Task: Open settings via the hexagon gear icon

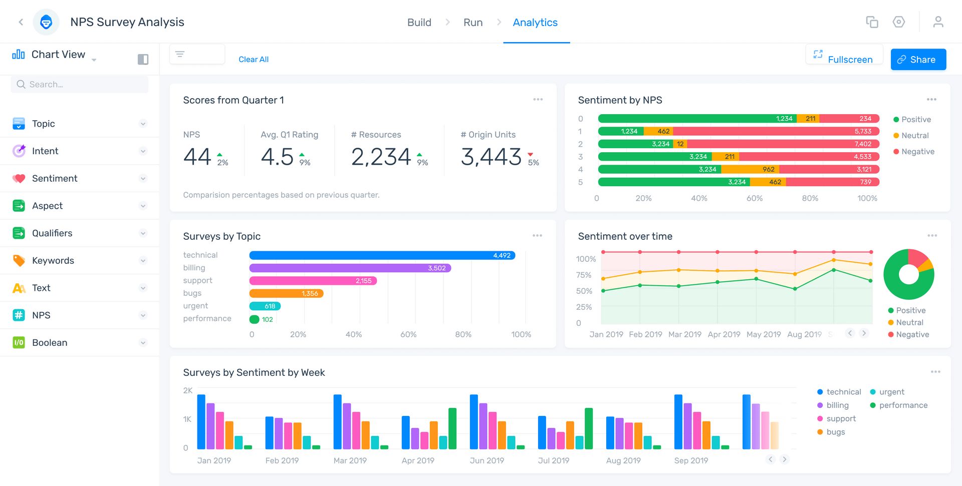Action: click(899, 22)
